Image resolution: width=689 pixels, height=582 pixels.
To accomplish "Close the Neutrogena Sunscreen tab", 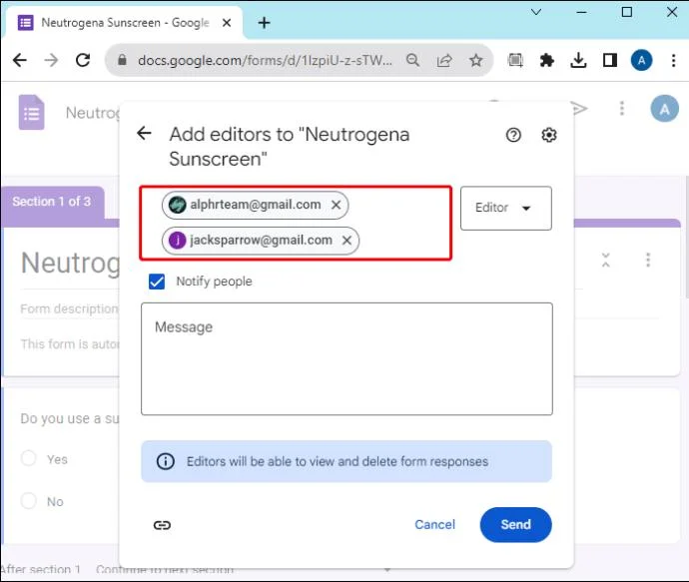I will (x=227, y=22).
